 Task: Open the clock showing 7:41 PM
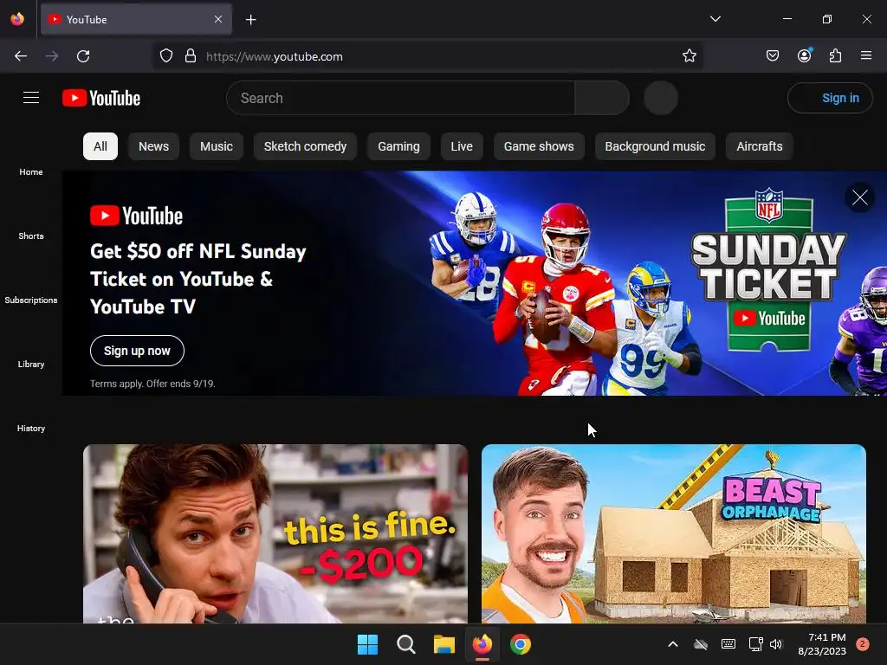(x=822, y=644)
